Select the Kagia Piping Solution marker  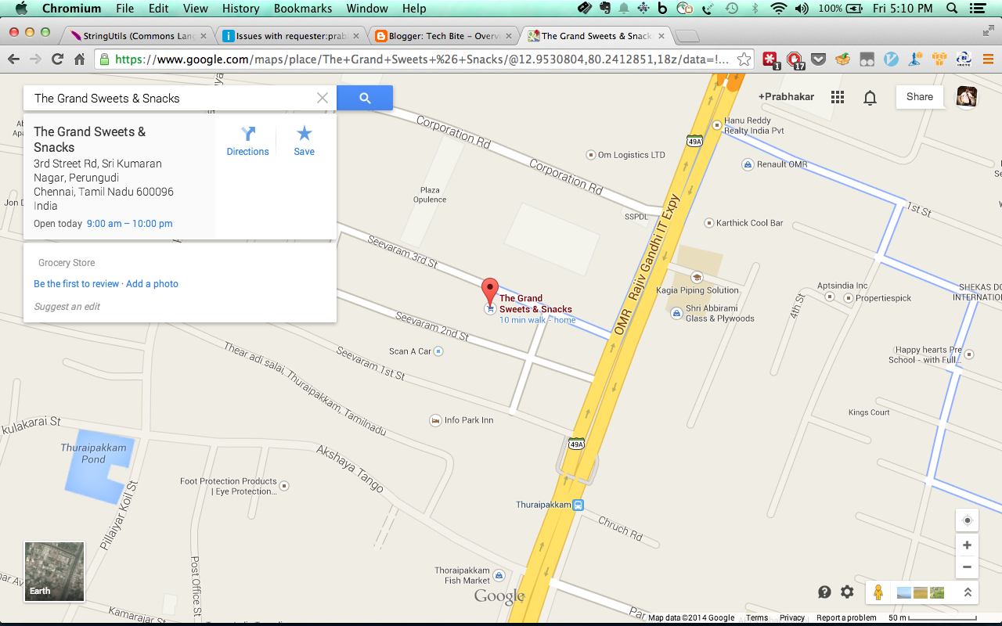tap(697, 277)
